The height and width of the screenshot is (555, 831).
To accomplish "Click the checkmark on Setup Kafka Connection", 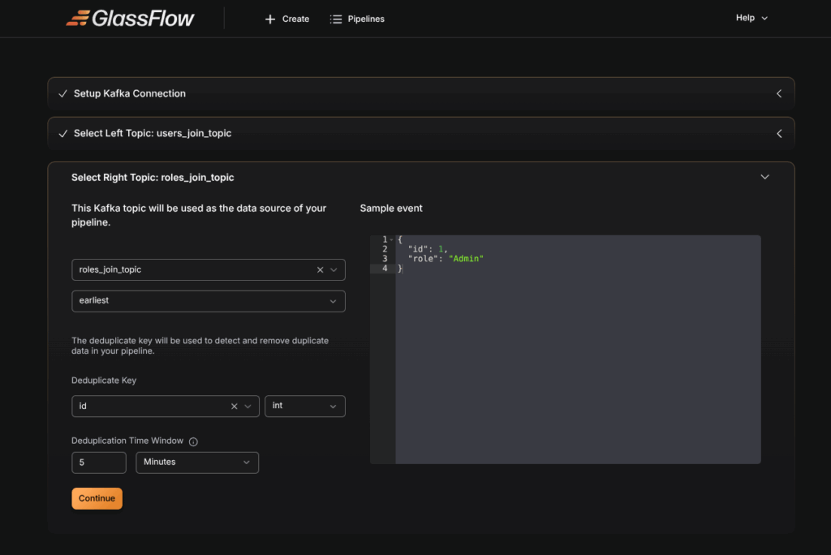I will (x=62, y=93).
